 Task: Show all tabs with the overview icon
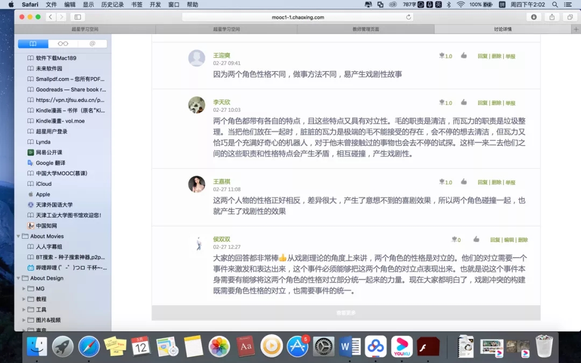[x=570, y=17]
